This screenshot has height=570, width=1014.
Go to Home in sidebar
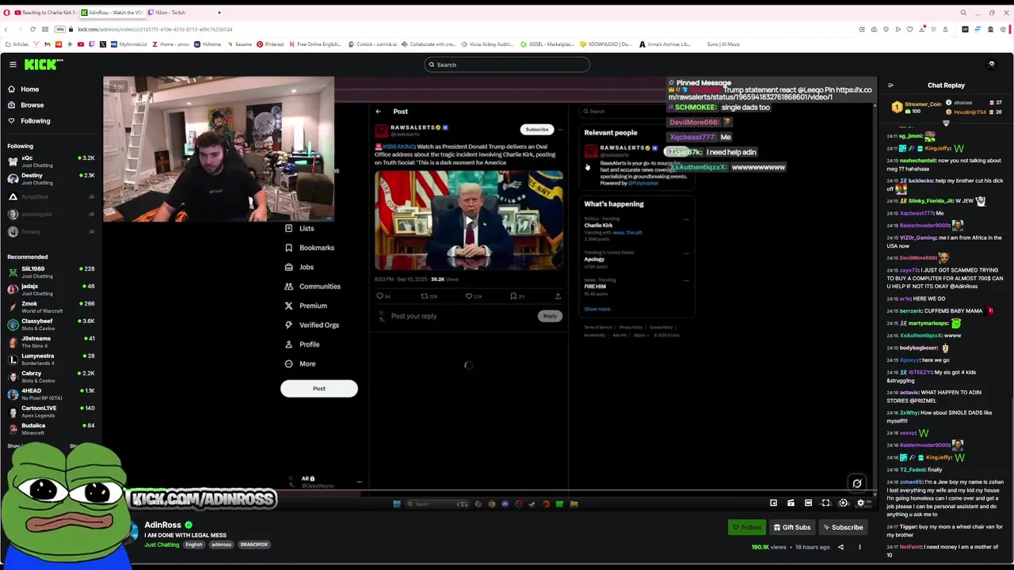tap(29, 89)
